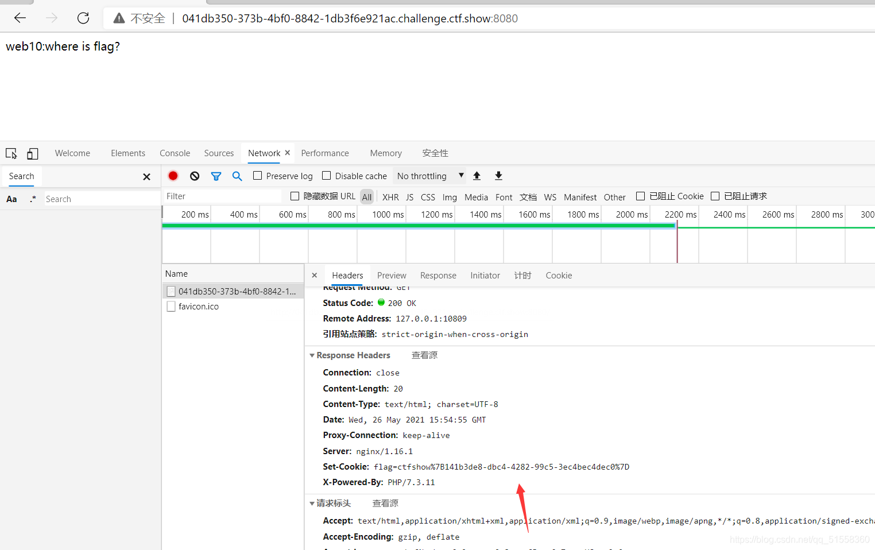Image resolution: width=875 pixels, height=550 pixels.
Task: Switch to the Sources tab
Action: point(219,153)
